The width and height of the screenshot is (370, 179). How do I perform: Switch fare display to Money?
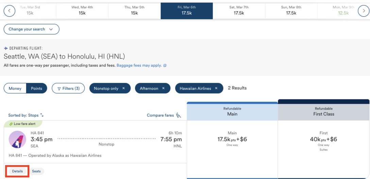(x=15, y=88)
